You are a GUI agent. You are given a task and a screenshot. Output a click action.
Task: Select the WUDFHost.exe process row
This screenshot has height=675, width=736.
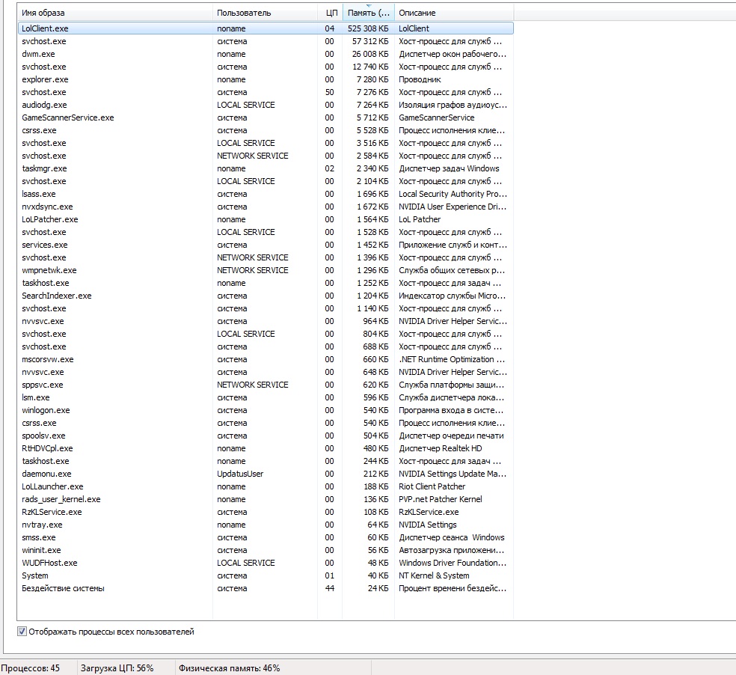click(49, 563)
